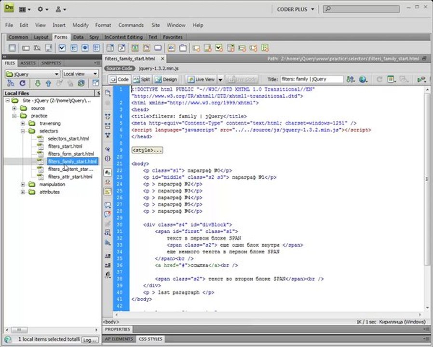Open the SNIPPETS panel tab
Image resolution: width=433 pixels, height=347 pixels.
coord(51,63)
